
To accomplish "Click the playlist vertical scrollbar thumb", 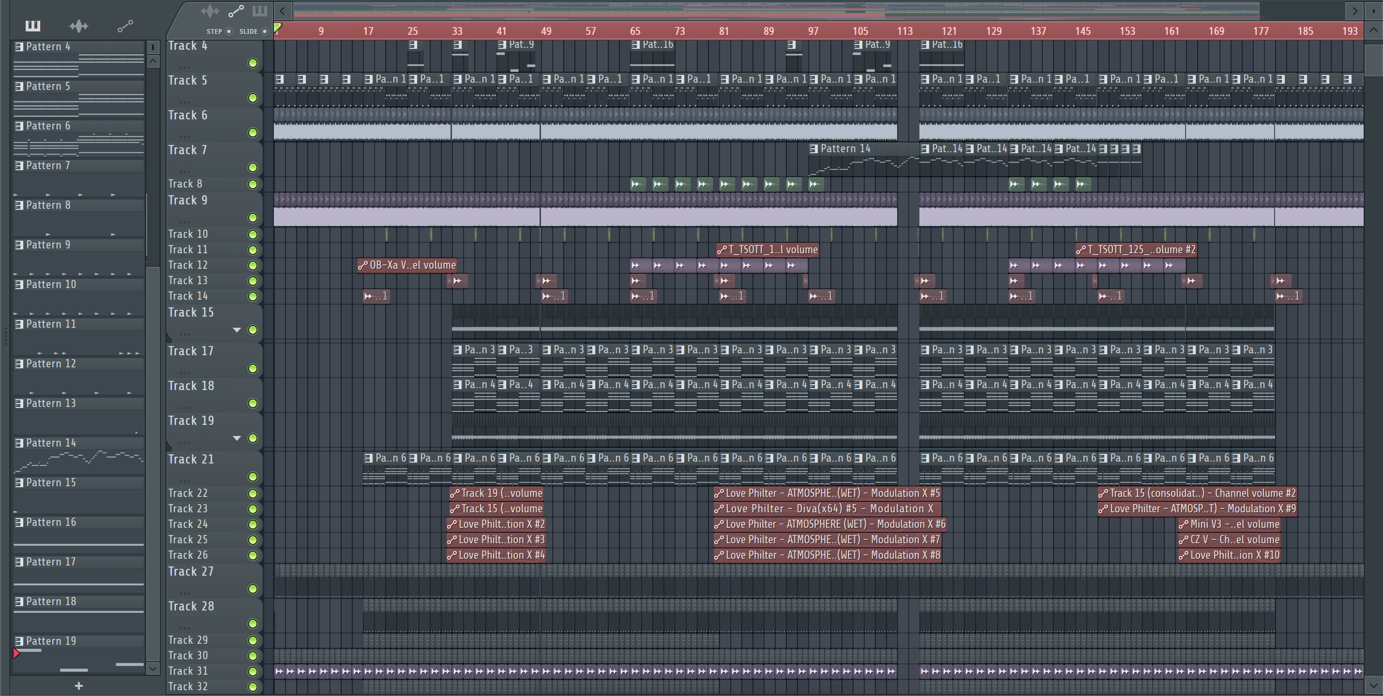I will [1374, 60].
